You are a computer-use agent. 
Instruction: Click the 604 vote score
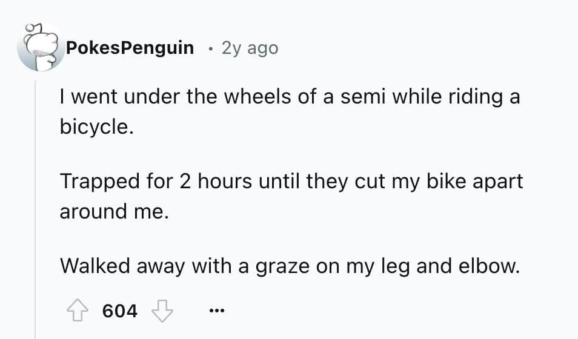coord(120,311)
